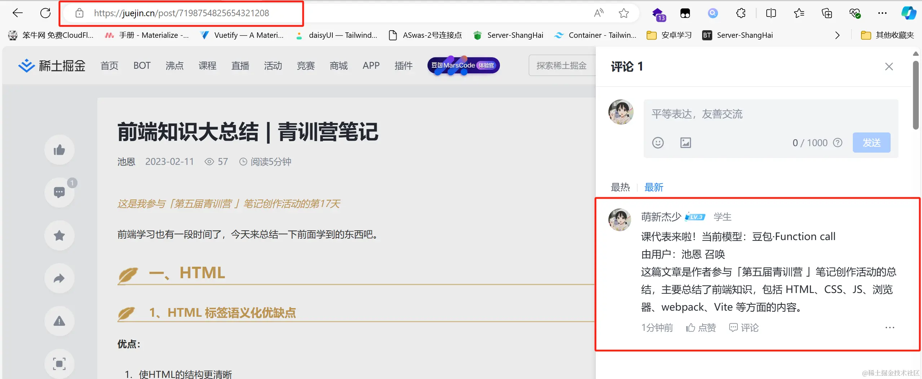The height and width of the screenshot is (379, 922).
Task: Open article comments with the chat bubble icon
Action: pyautogui.click(x=59, y=193)
